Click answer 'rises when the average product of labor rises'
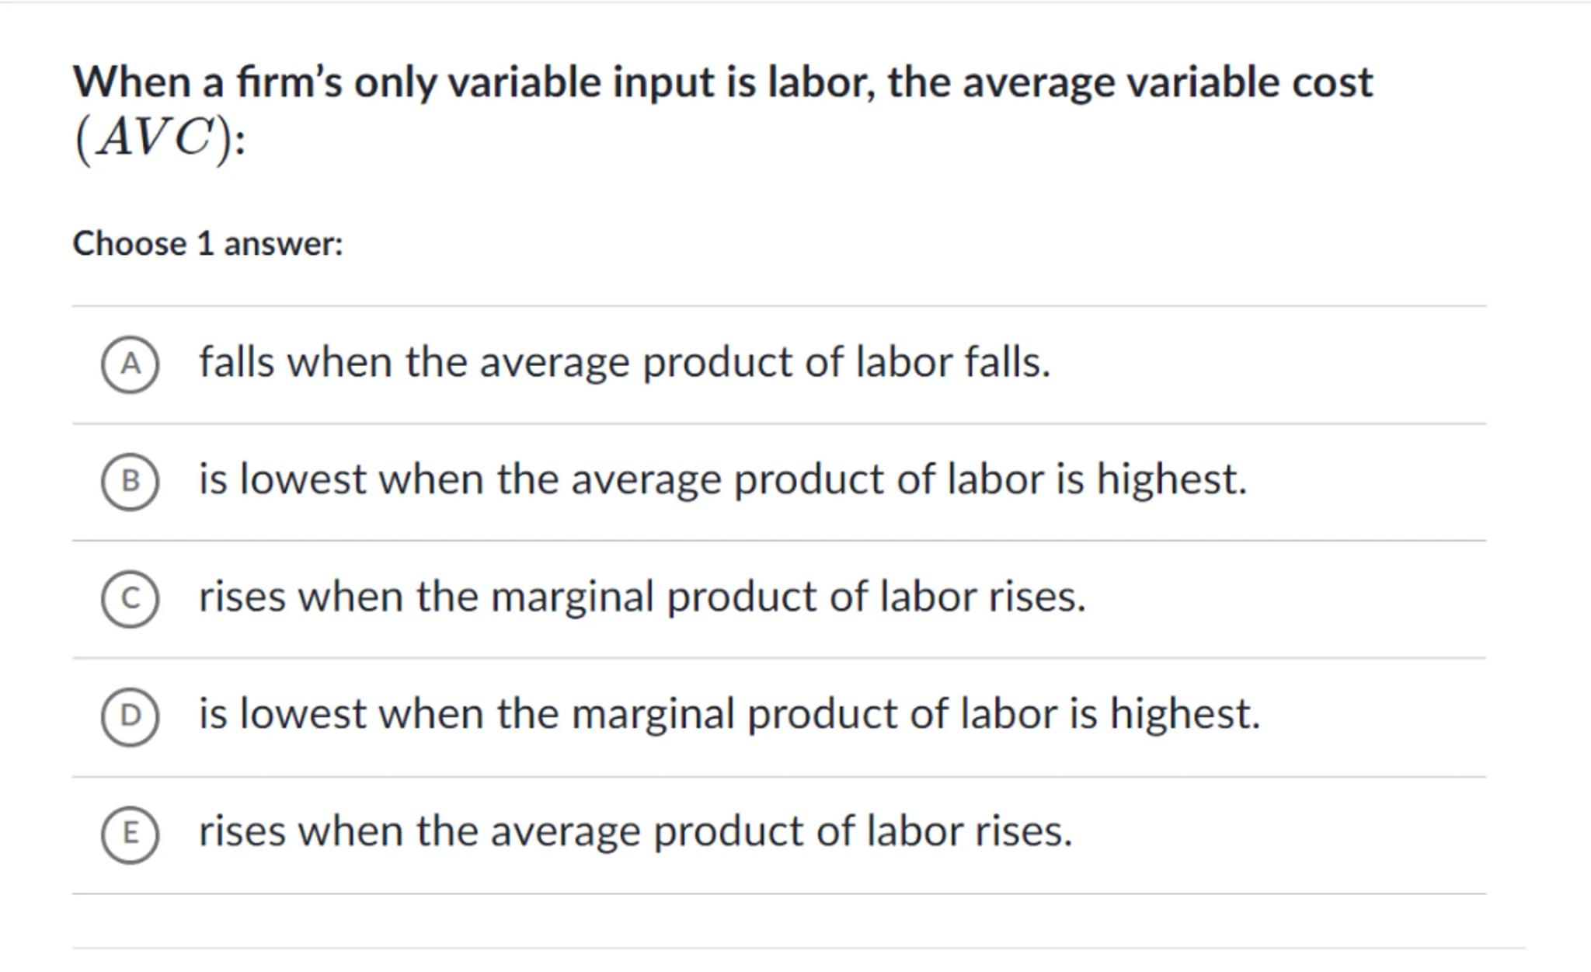 tap(635, 832)
